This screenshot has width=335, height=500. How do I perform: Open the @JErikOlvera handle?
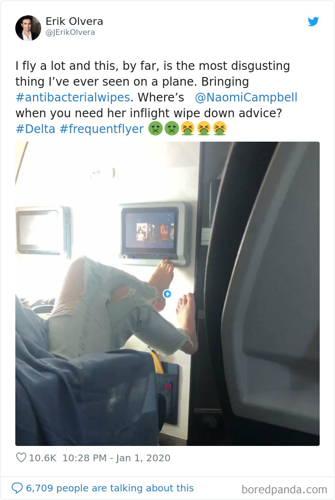pos(70,33)
